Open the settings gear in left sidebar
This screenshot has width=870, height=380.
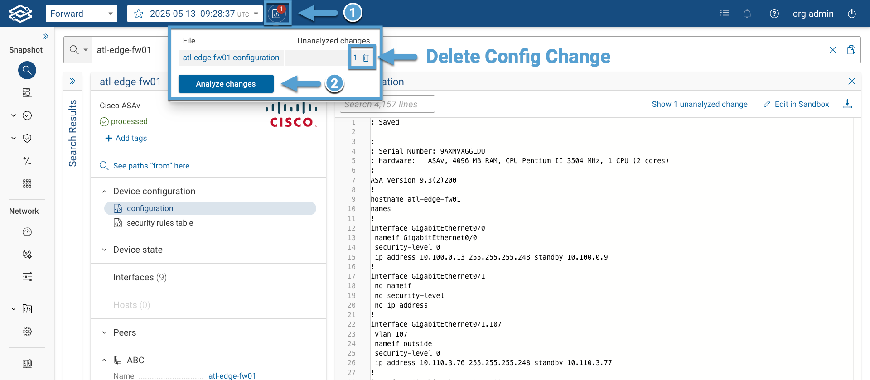click(27, 332)
